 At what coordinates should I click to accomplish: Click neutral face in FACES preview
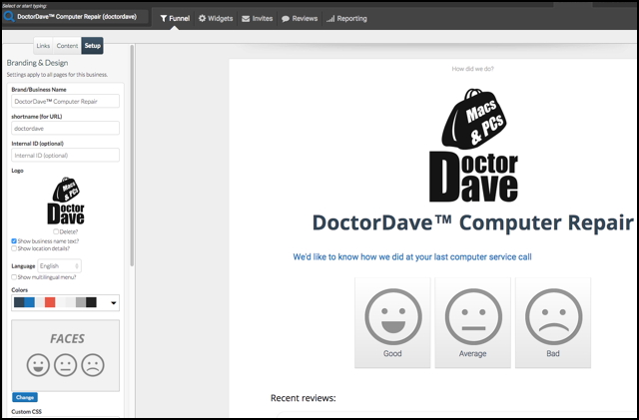(66, 365)
